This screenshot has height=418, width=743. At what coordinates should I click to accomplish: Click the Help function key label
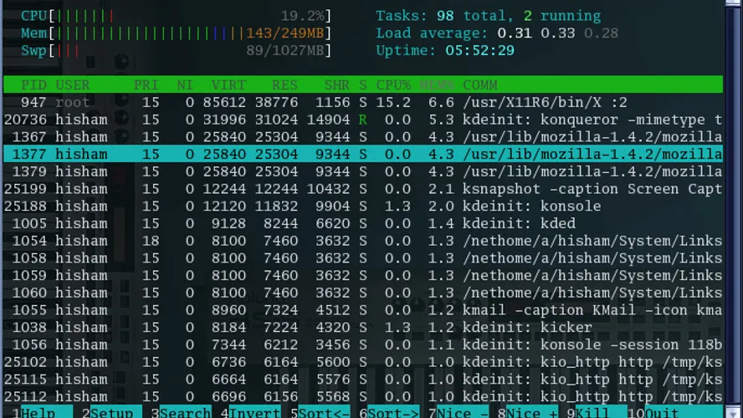(x=38, y=412)
